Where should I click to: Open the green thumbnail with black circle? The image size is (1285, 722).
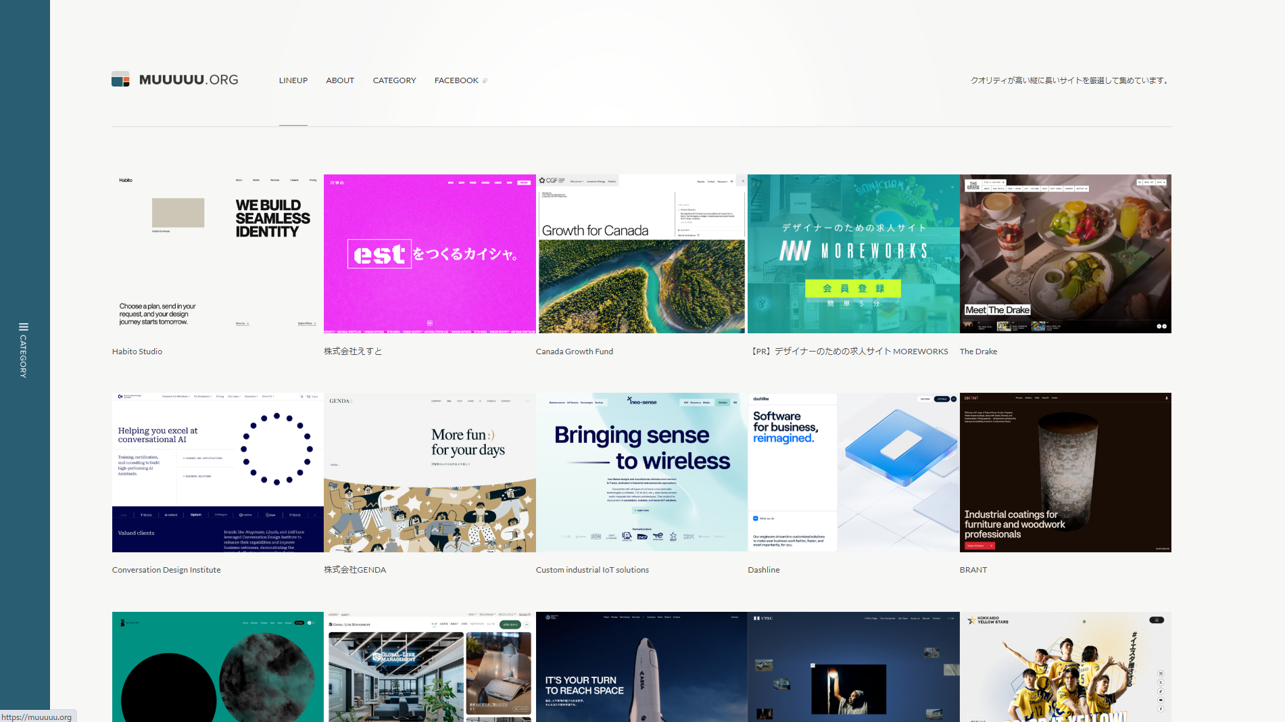point(218,667)
